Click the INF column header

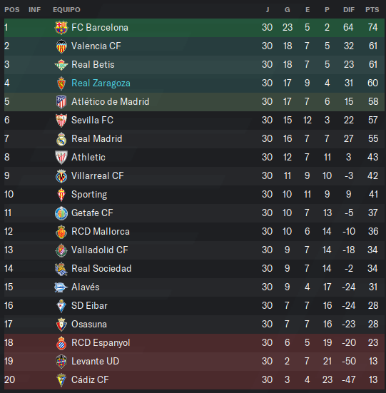34,10
